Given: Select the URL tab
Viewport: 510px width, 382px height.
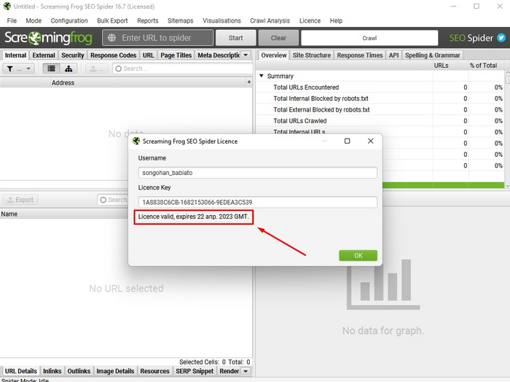Looking at the screenshot, I should (149, 55).
